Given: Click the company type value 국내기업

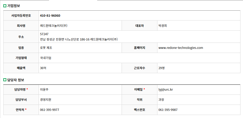Looking at the screenshot, I should point(46,58).
